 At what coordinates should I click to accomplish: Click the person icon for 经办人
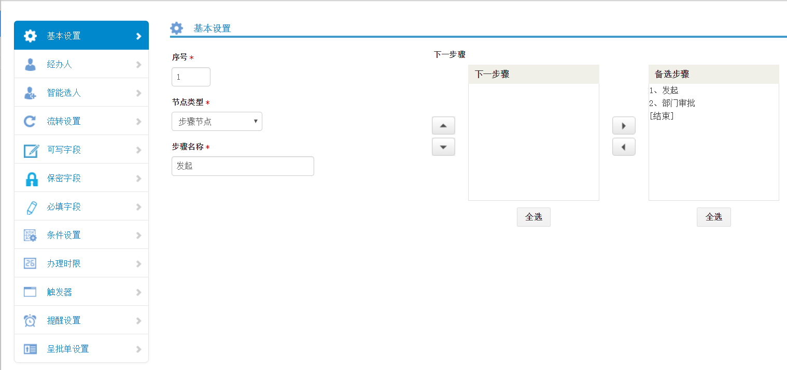click(x=31, y=64)
